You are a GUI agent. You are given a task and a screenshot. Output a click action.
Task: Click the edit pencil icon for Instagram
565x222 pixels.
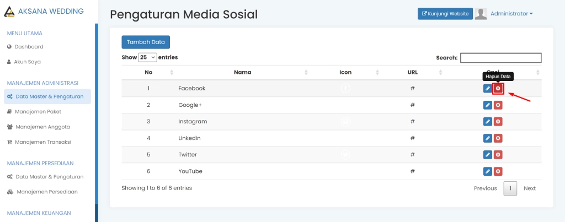click(488, 122)
